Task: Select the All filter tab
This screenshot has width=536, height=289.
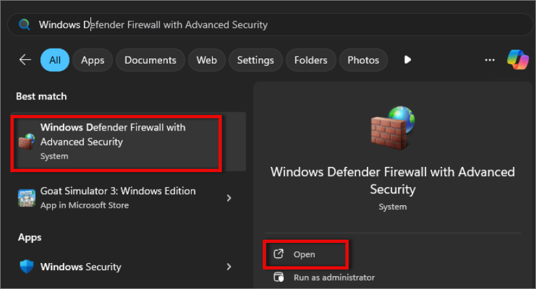Action: tap(55, 60)
